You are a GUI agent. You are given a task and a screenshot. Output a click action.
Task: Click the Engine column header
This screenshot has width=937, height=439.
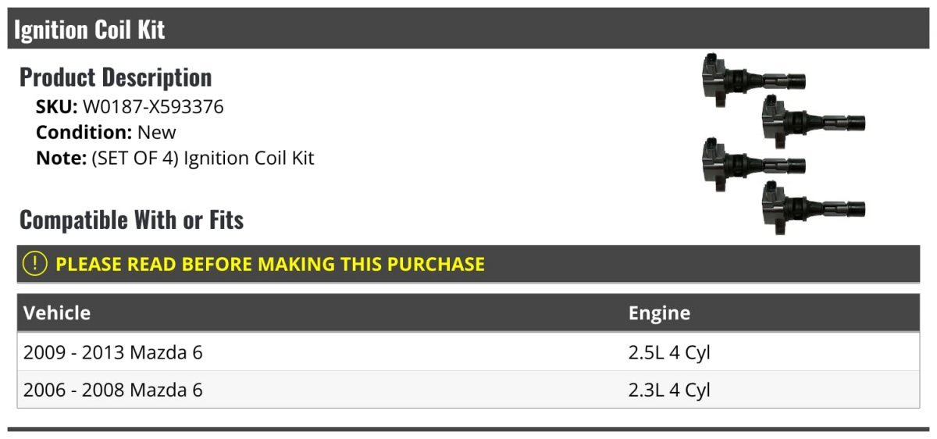click(659, 313)
